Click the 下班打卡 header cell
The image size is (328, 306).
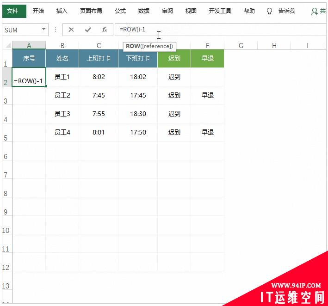point(138,58)
